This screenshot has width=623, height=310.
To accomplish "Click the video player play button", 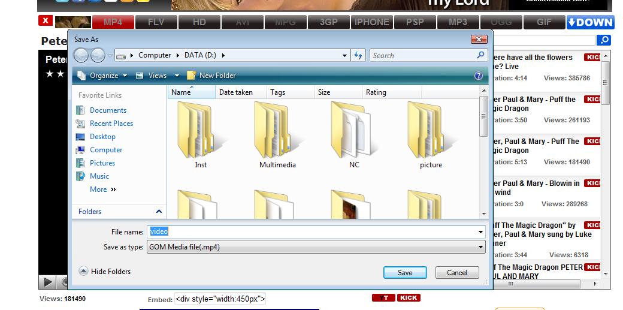I will tap(47, 282).
